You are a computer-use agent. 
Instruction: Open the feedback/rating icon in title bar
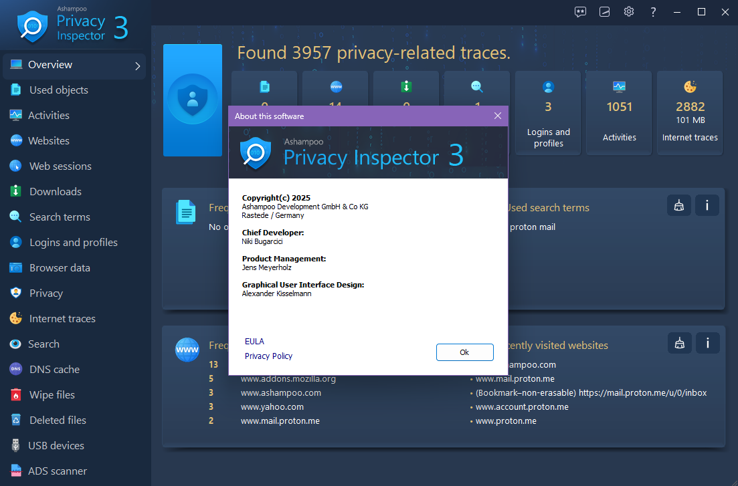(580, 12)
